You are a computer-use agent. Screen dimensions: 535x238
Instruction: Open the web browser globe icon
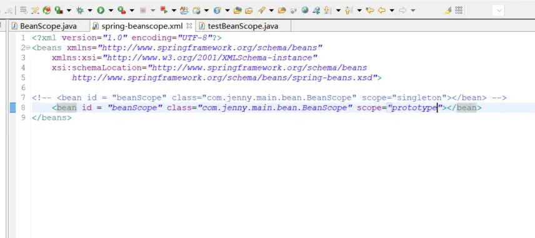[x=305, y=10]
